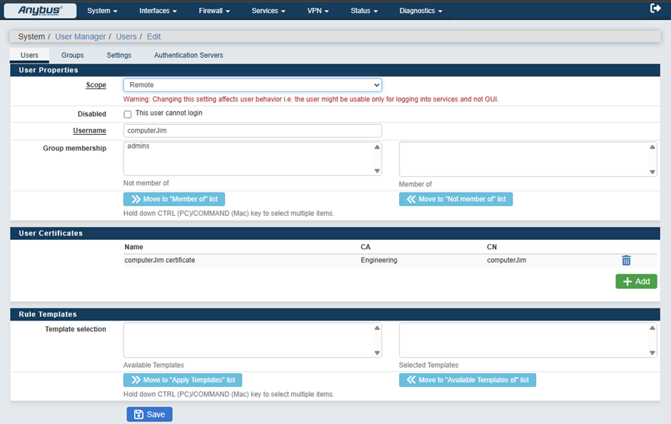The width and height of the screenshot is (671, 424).
Task: Expand the Diagnostics menu
Action: click(x=420, y=11)
